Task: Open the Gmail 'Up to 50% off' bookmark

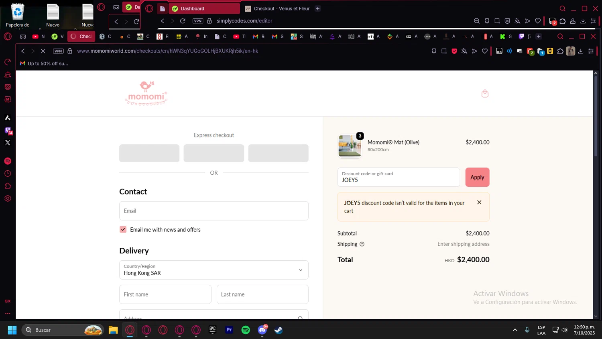Action: point(44,63)
